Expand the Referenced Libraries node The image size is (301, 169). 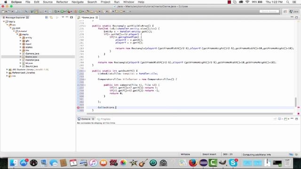(x=7, y=73)
